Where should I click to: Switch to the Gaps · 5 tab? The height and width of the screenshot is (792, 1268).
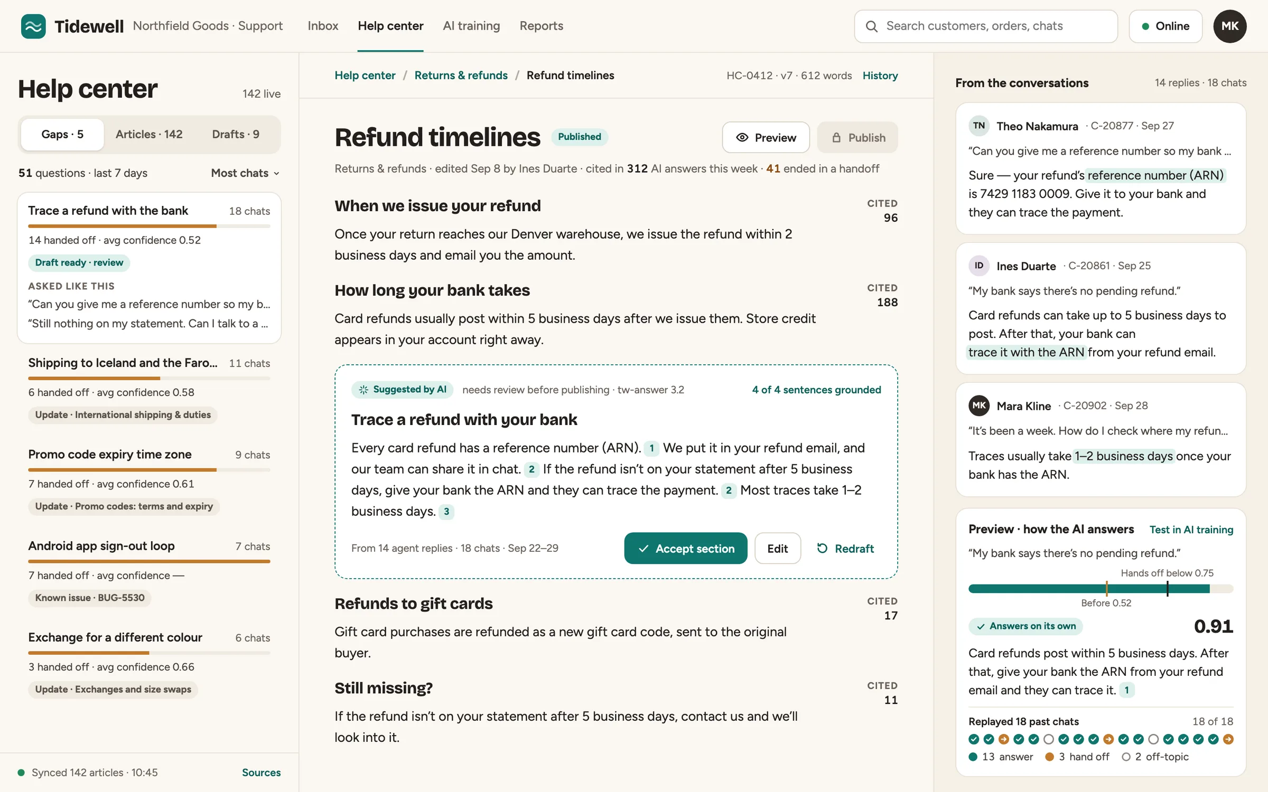(x=62, y=134)
